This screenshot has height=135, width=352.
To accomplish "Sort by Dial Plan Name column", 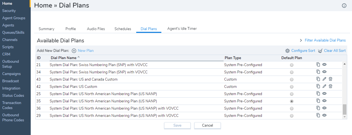I will pyautogui.click(x=64, y=58).
